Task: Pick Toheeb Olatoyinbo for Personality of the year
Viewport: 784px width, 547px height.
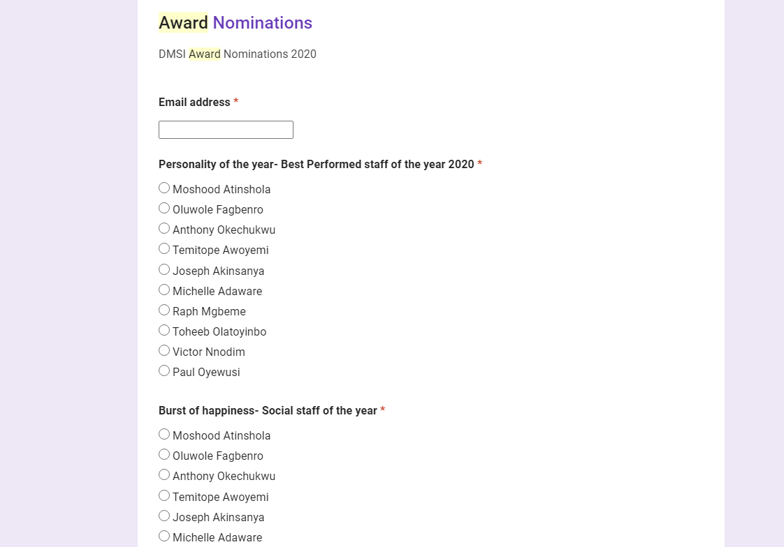Action: [164, 330]
